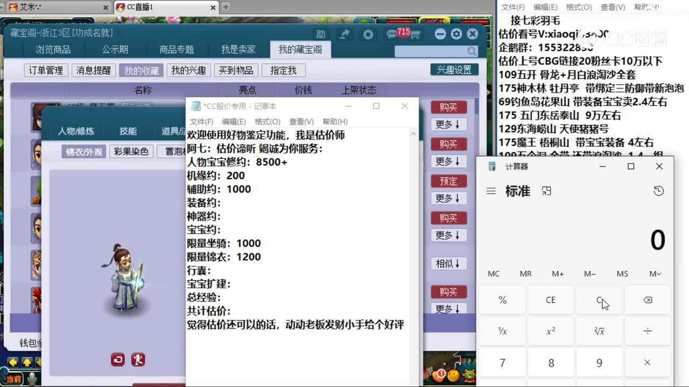The image size is (689, 387).
Task: Click the 预定 button in item list
Action: coord(448,181)
